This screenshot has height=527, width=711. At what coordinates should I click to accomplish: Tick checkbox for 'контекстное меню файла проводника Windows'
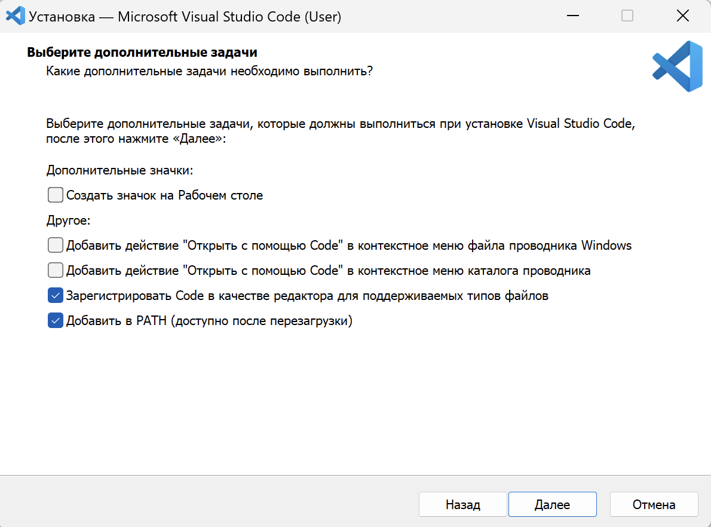(56, 246)
